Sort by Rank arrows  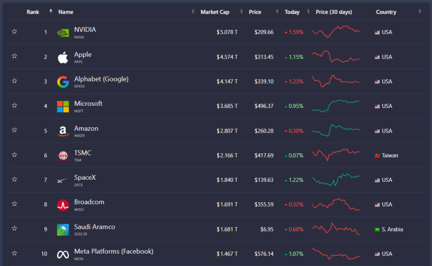(51, 11)
